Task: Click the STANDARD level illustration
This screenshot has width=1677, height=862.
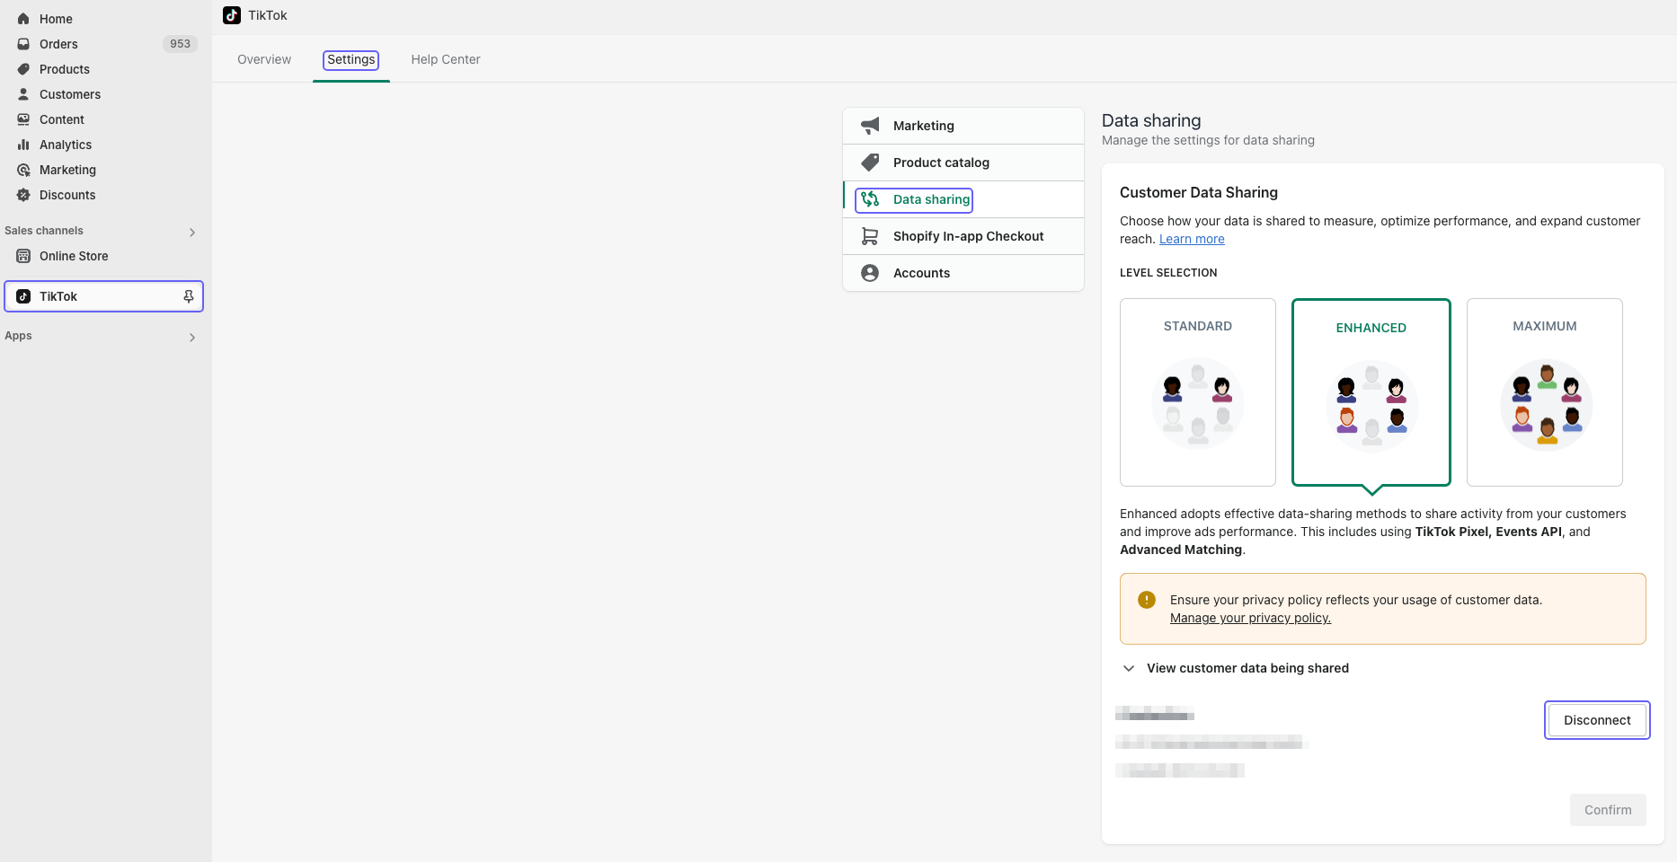Action: [1198, 403]
